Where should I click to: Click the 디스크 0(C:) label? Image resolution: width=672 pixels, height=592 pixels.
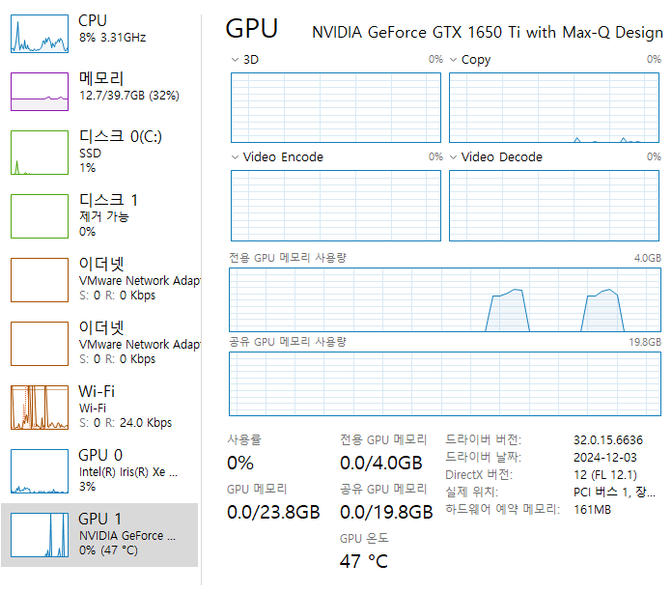[121, 137]
